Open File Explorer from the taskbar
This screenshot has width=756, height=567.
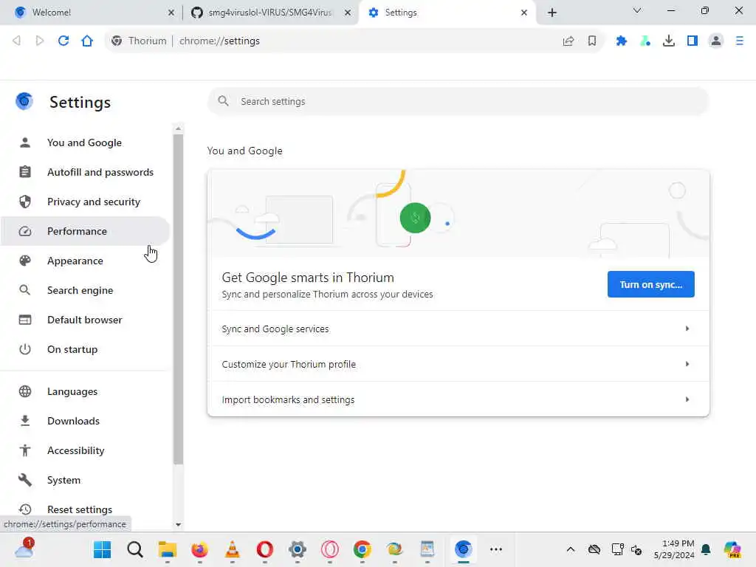point(168,549)
